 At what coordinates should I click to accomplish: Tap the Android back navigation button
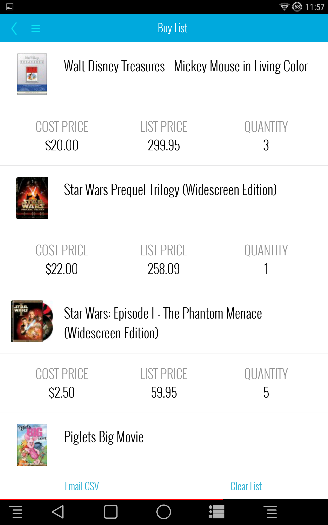(x=58, y=512)
